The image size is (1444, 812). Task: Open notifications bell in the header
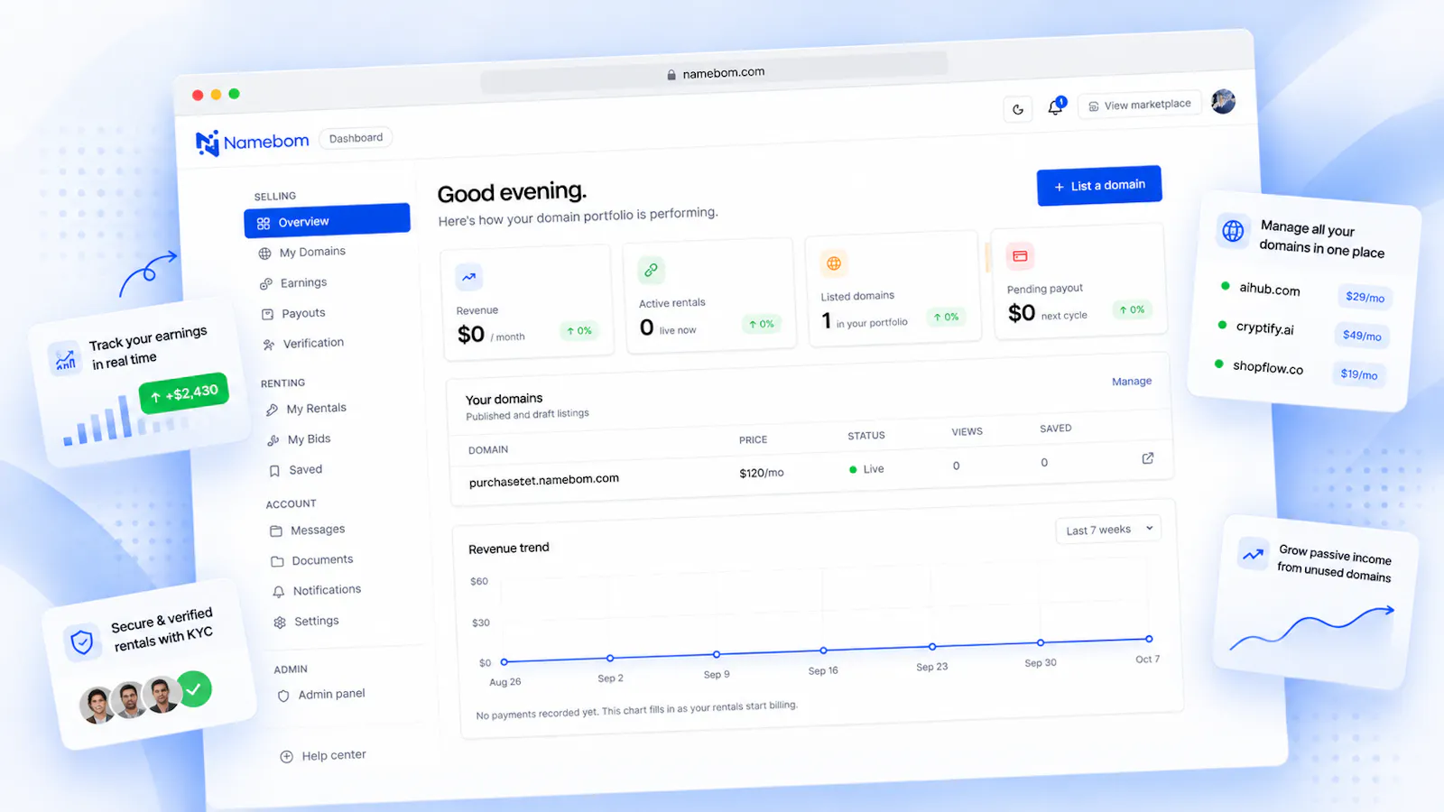pyautogui.click(x=1056, y=107)
